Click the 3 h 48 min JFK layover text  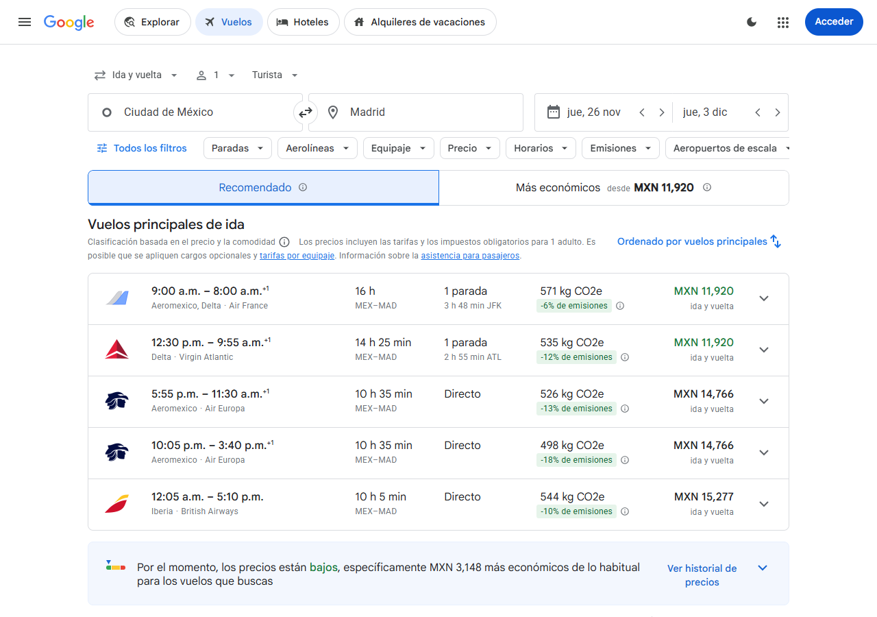click(x=473, y=306)
